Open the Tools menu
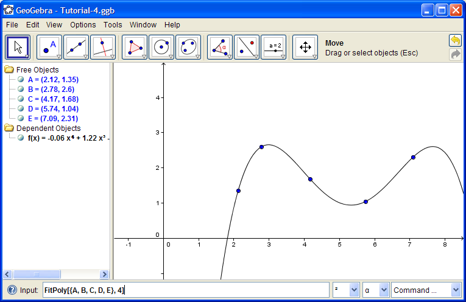466x302 pixels. (113, 25)
